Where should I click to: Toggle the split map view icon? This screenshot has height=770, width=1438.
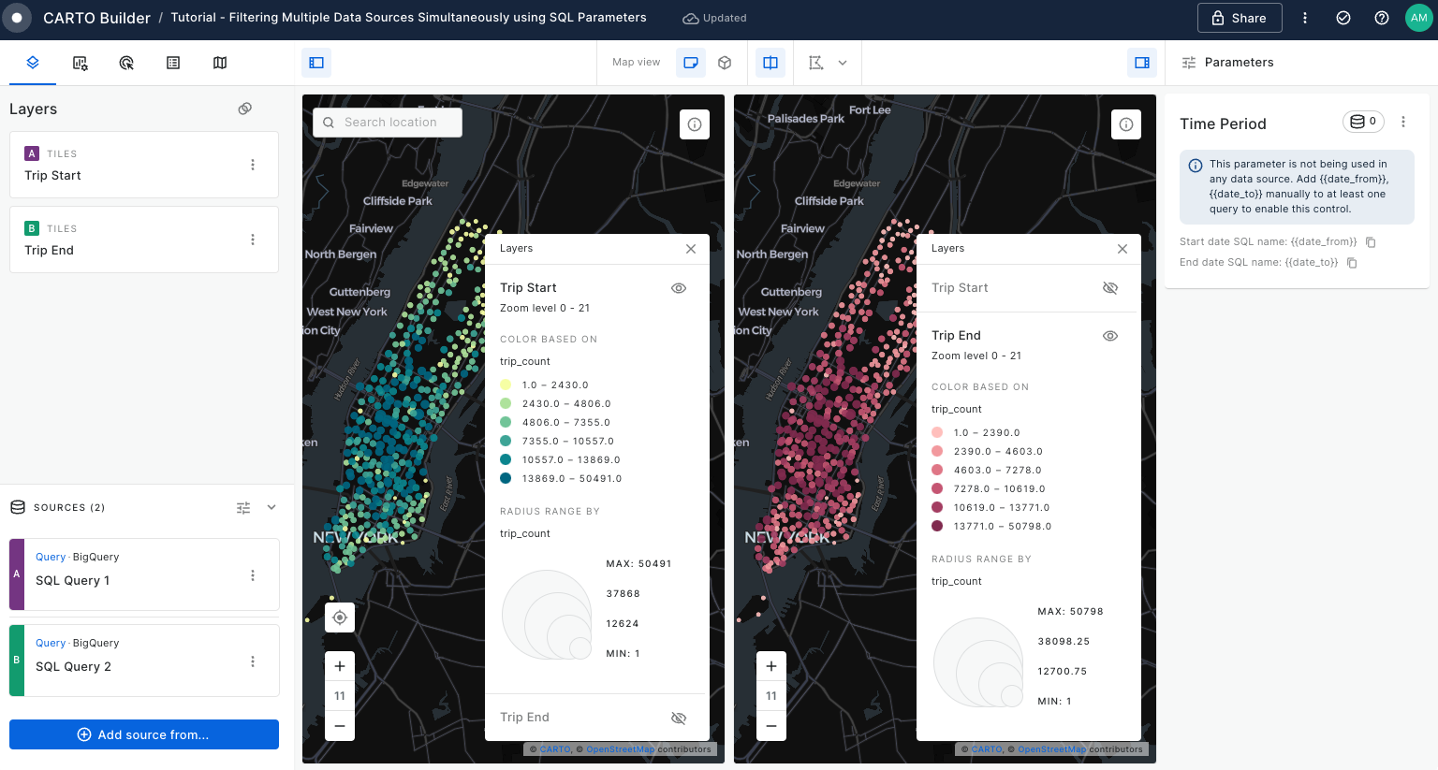[x=770, y=63]
